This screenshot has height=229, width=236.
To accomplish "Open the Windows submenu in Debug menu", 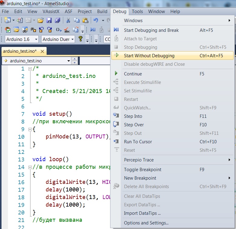I will tap(133, 21).
